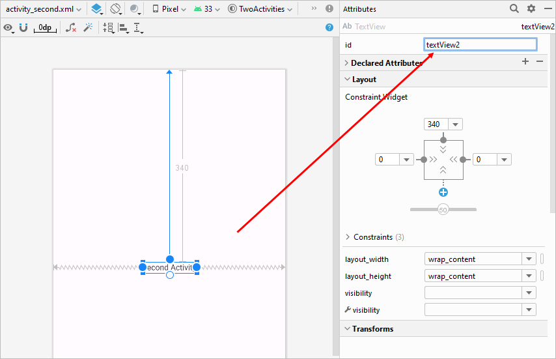
Task: Expand the Declared Attributes section
Action: [x=346, y=63]
